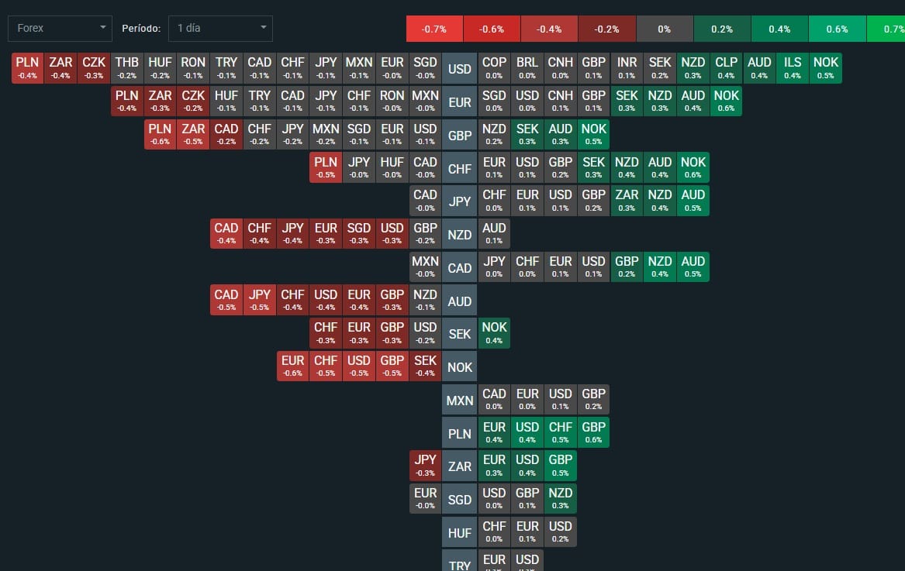Open the NOK 0.4% cell in SEK row
The height and width of the screenshot is (571, 905).
pyautogui.click(x=494, y=332)
